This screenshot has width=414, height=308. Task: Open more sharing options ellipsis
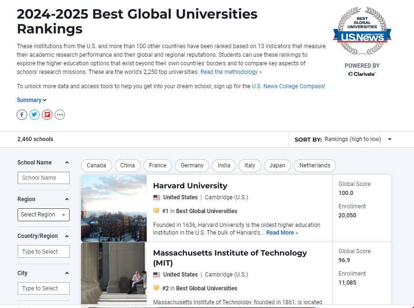(60, 114)
